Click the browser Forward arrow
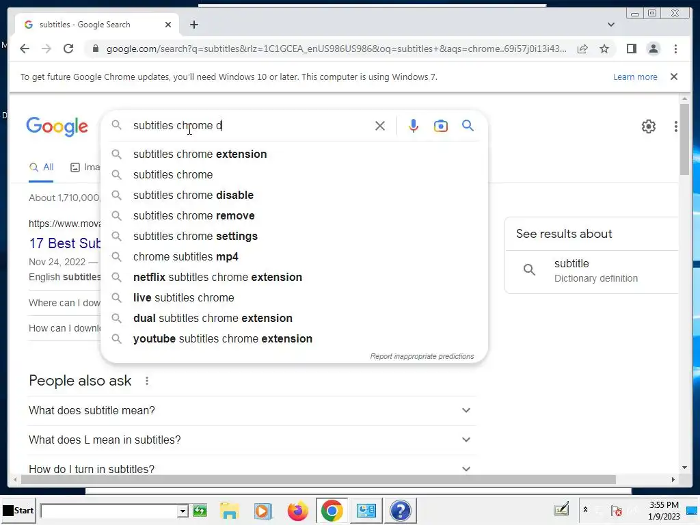700x525 pixels. coord(46,49)
